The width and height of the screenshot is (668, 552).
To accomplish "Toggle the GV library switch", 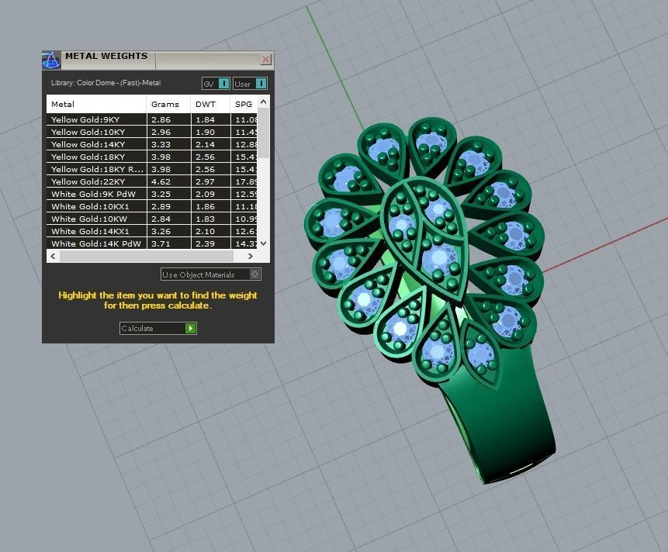I will pos(216,84).
